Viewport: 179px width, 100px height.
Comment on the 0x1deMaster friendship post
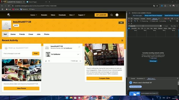49,61
